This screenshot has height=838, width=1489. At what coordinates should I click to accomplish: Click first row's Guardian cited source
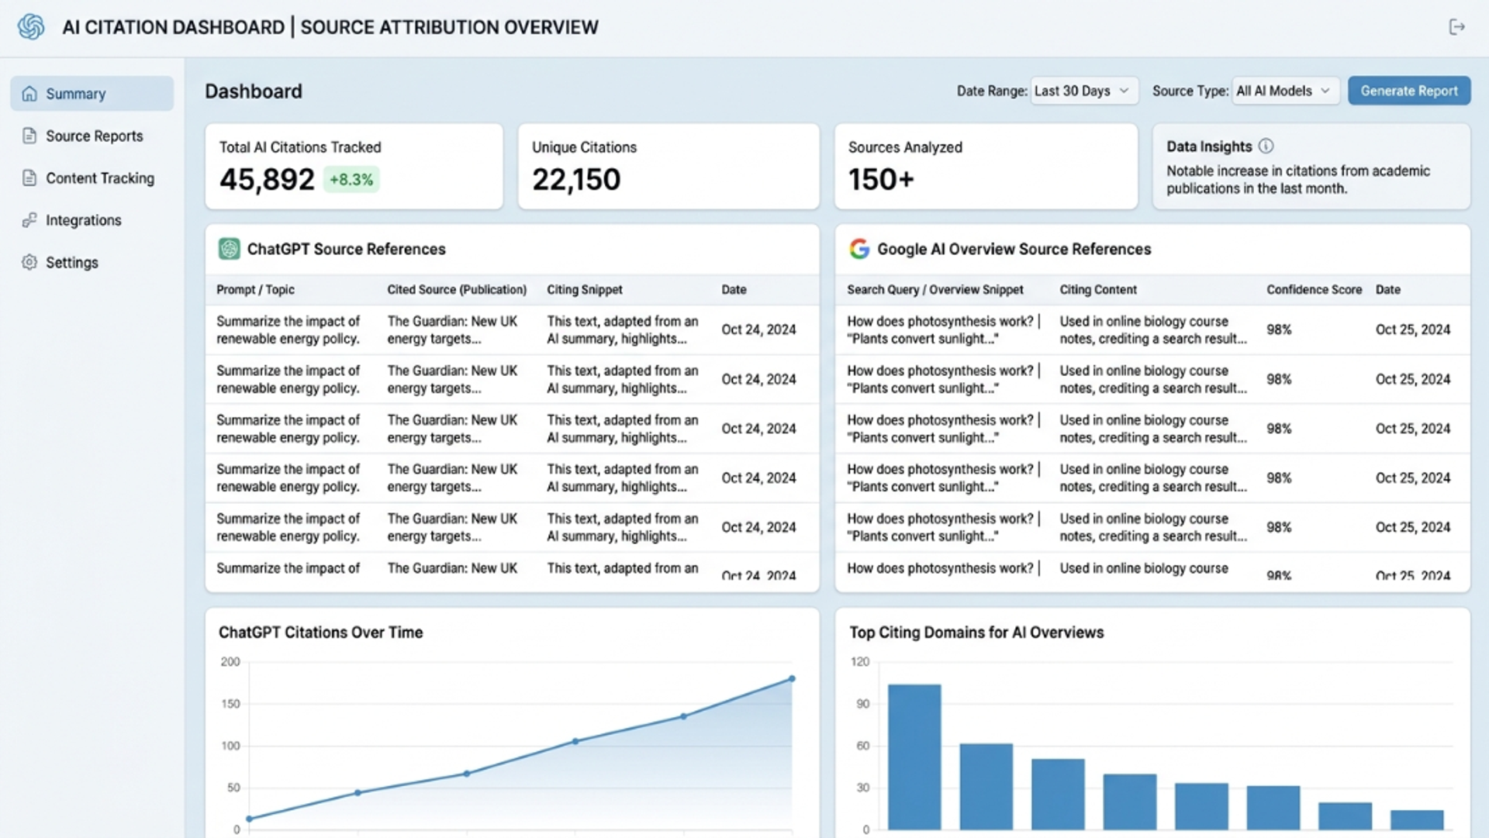452,329
